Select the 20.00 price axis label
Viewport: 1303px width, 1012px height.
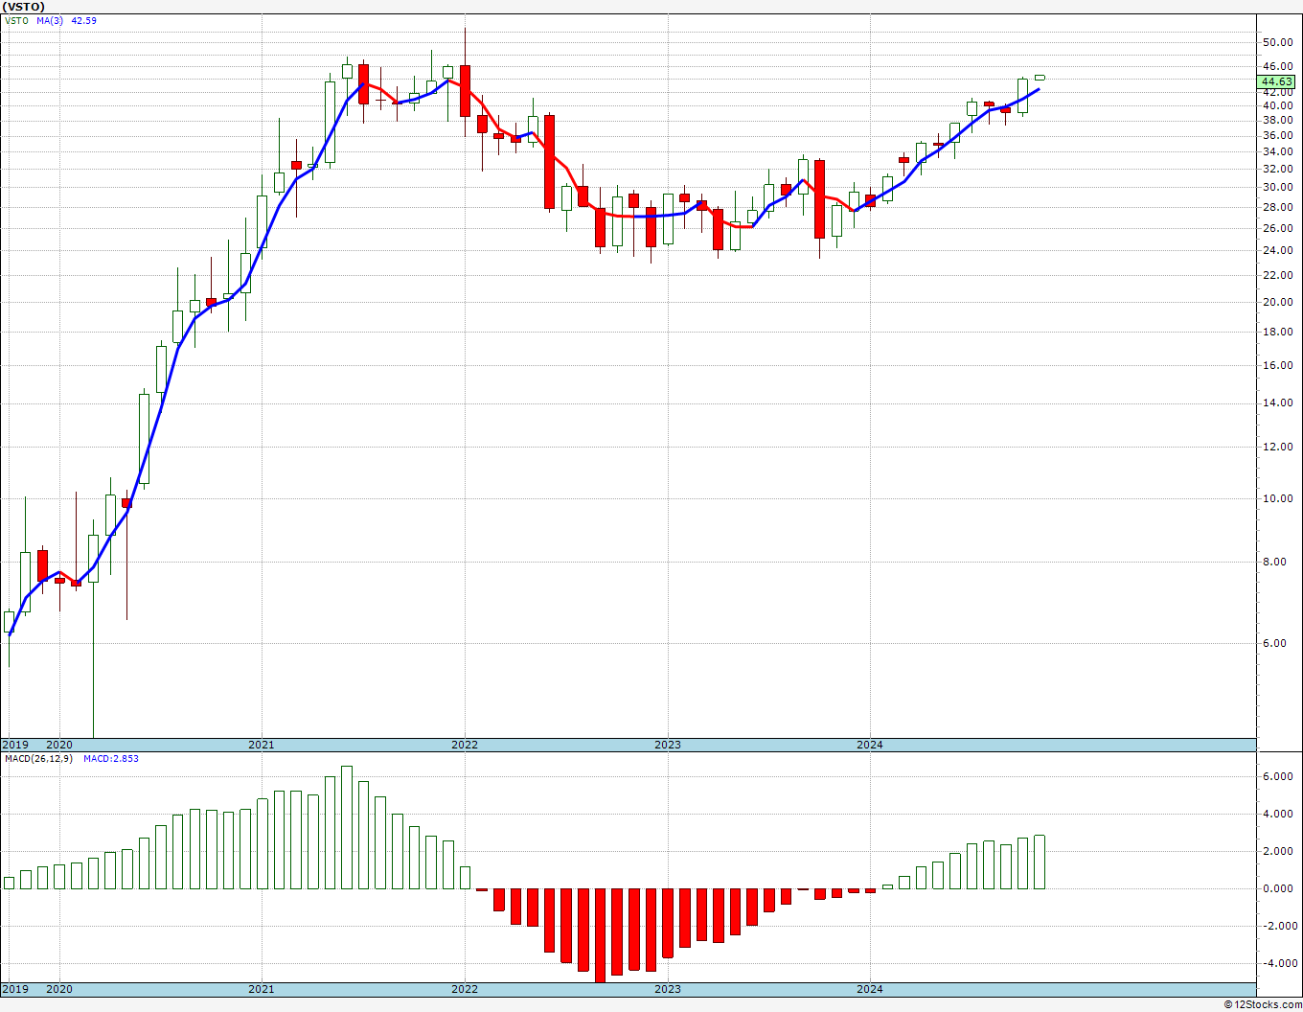pyautogui.click(x=1278, y=303)
